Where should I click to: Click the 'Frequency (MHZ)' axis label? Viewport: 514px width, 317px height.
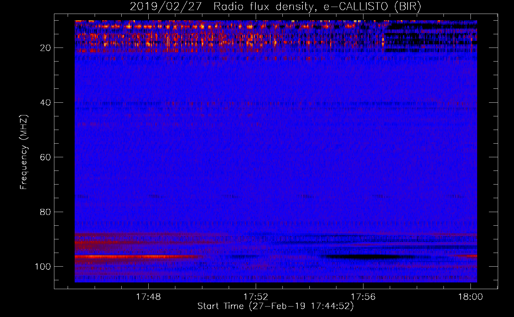point(24,152)
